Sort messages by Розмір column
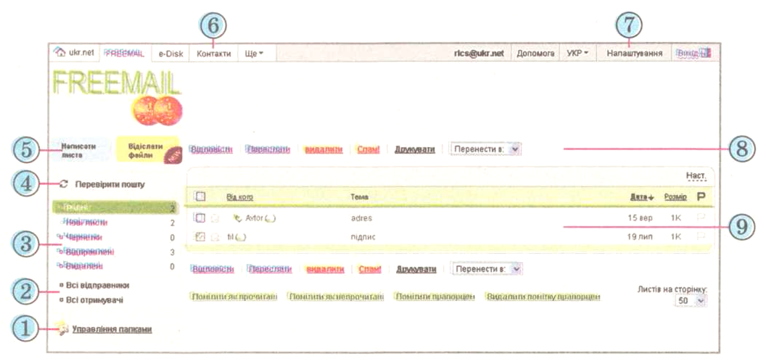The image size is (766, 364). [675, 197]
